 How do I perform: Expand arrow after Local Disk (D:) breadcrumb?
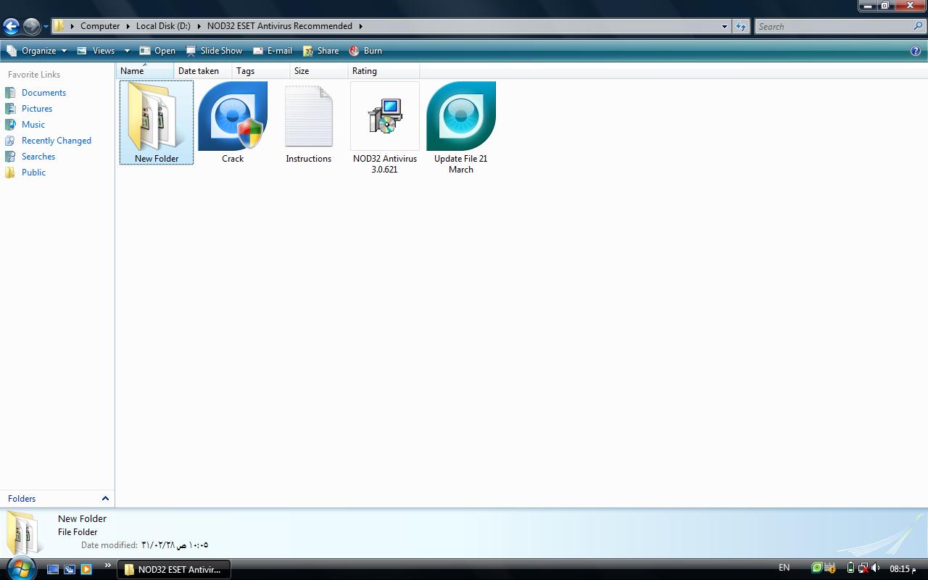tap(199, 26)
